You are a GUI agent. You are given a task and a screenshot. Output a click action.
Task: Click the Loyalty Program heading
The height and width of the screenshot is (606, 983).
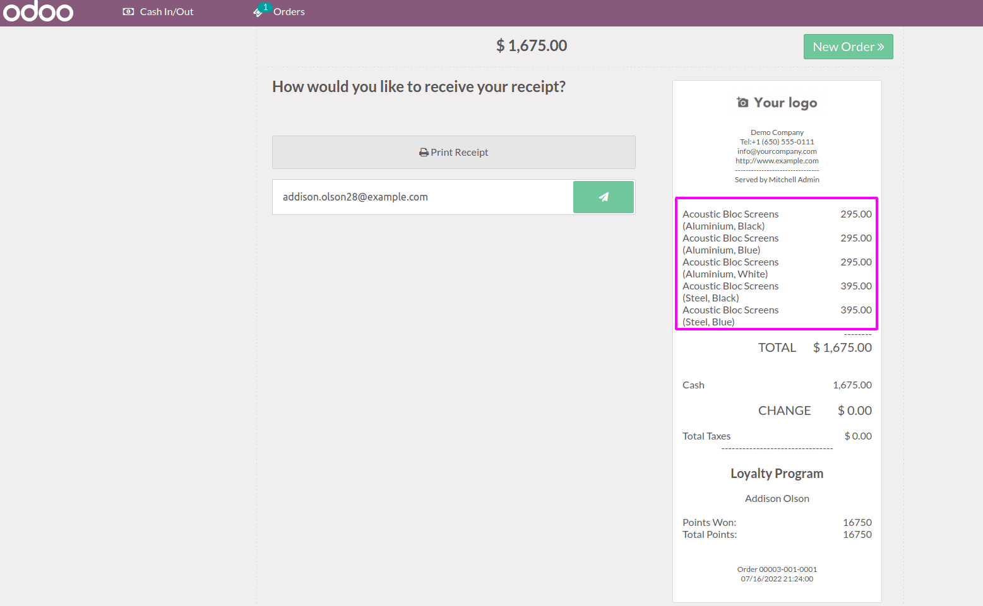tap(777, 474)
